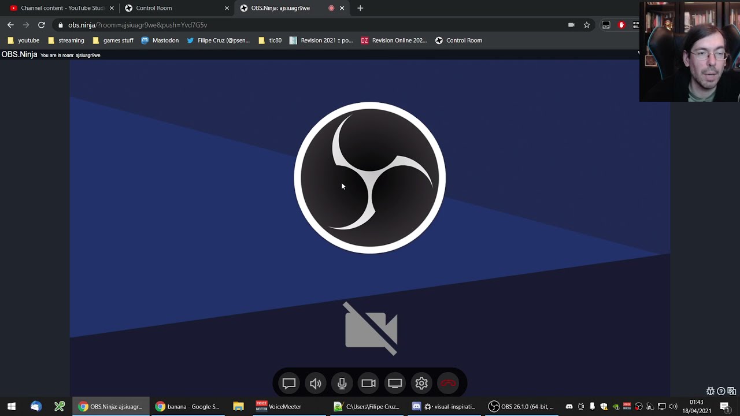Open the clock showing 01:43

pos(697,407)
